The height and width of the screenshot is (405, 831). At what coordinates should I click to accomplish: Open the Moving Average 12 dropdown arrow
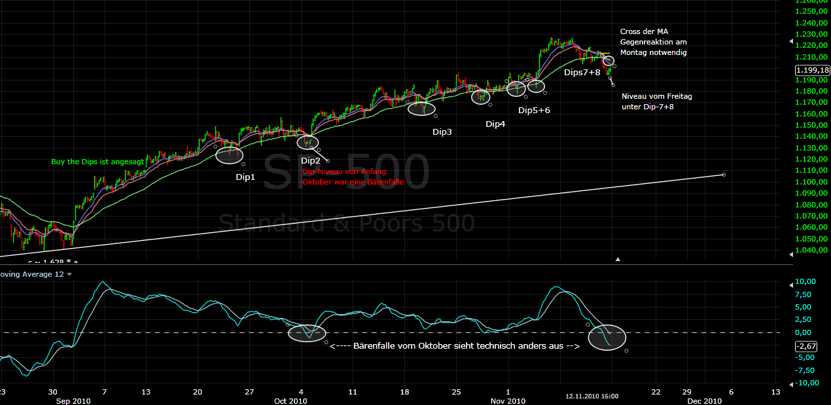tap(69, 275)
